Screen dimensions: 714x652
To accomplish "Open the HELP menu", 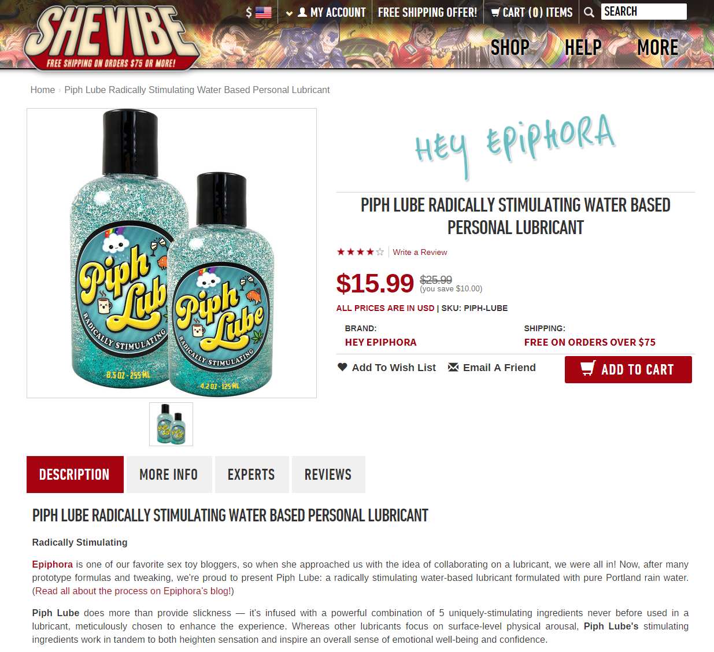I will [583, 47].
